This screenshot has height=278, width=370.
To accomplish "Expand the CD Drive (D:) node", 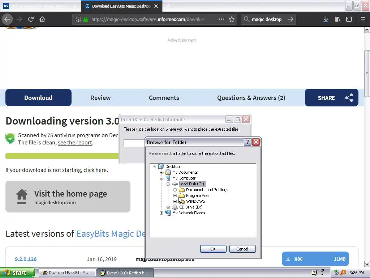I will [168, 207].
